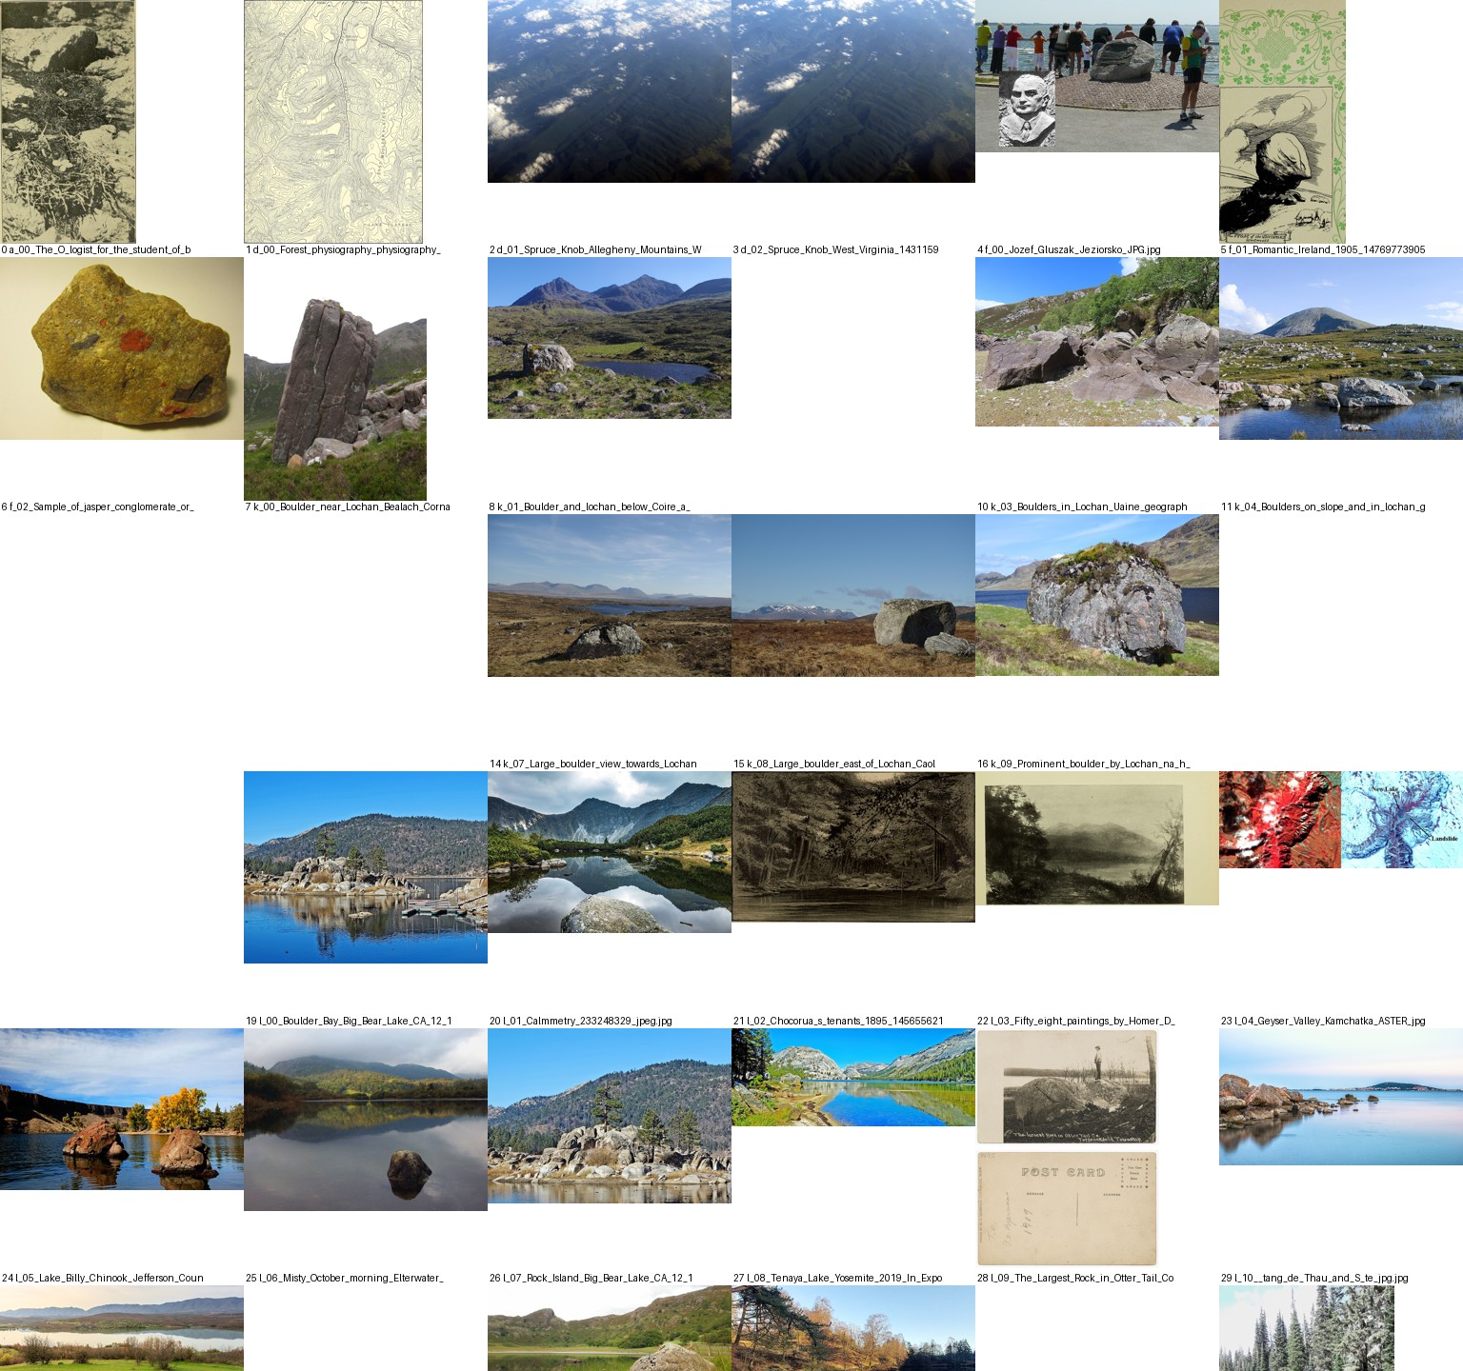The height and width of the screenshot is (1371, 1463).
Task: Click caption '23 l_04_Geyser_Valley_Kamchatka_ASTER.jpg'
Action: click(x=1323, y=1021)
